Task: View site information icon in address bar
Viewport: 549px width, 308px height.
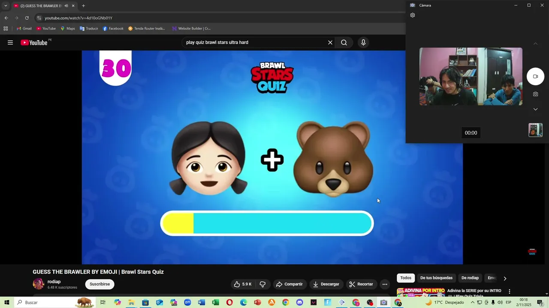Action: click(39, 18)
